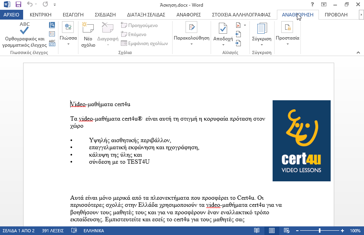364x235 pixels.
Task: Open the Παρακολούθηση tracking menu
Action: (191, 34)
